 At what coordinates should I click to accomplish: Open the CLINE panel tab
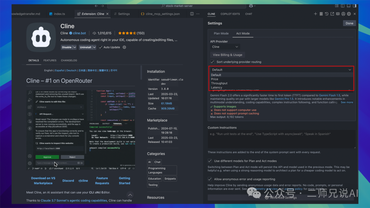pyautogui.click(x=211, y=14)
